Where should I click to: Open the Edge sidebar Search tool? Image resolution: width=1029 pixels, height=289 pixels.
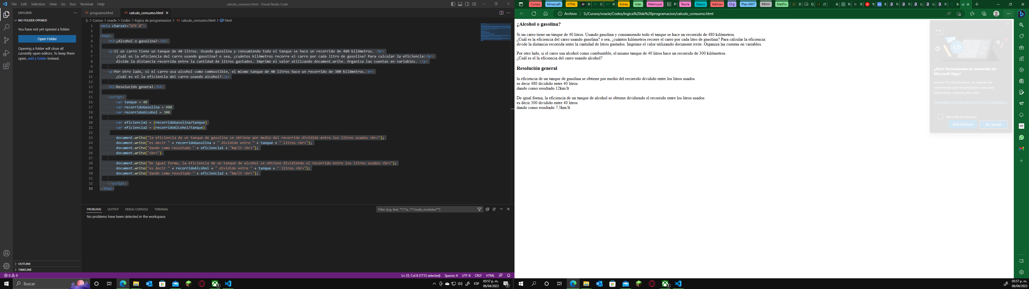pos(1021,25)
